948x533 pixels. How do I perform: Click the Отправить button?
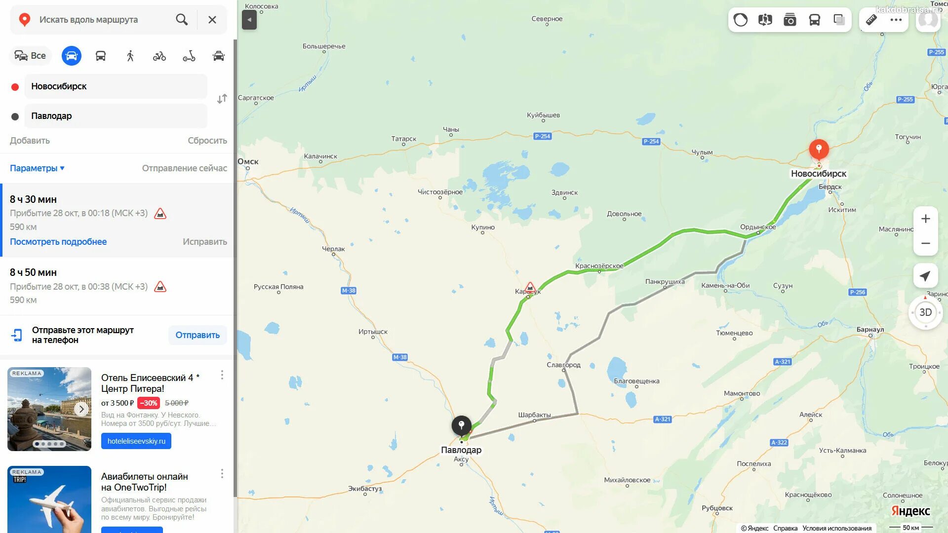coord(197,335)
